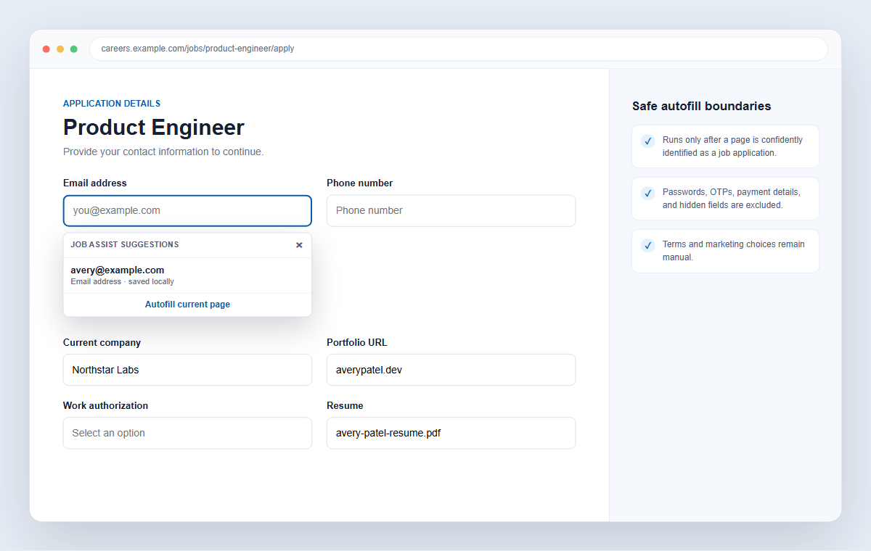Click 'Passwords, OTPs, payment details' card
This screenshot has height=551, width=871.
726,199
